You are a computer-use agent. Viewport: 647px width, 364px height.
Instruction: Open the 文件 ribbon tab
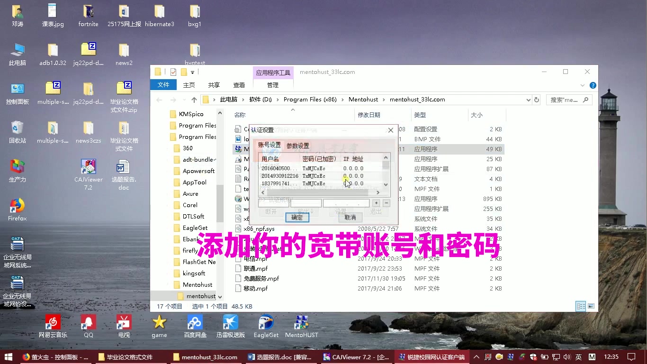tap(163, 85)
